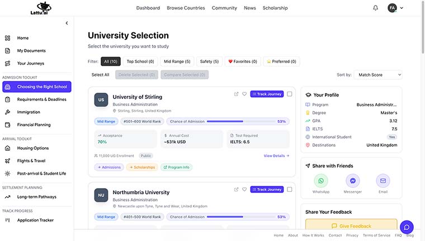Viewport: 425px width, 241px height.
Task: Open the Lattu.ai logo home link
Action: point(40,8)
